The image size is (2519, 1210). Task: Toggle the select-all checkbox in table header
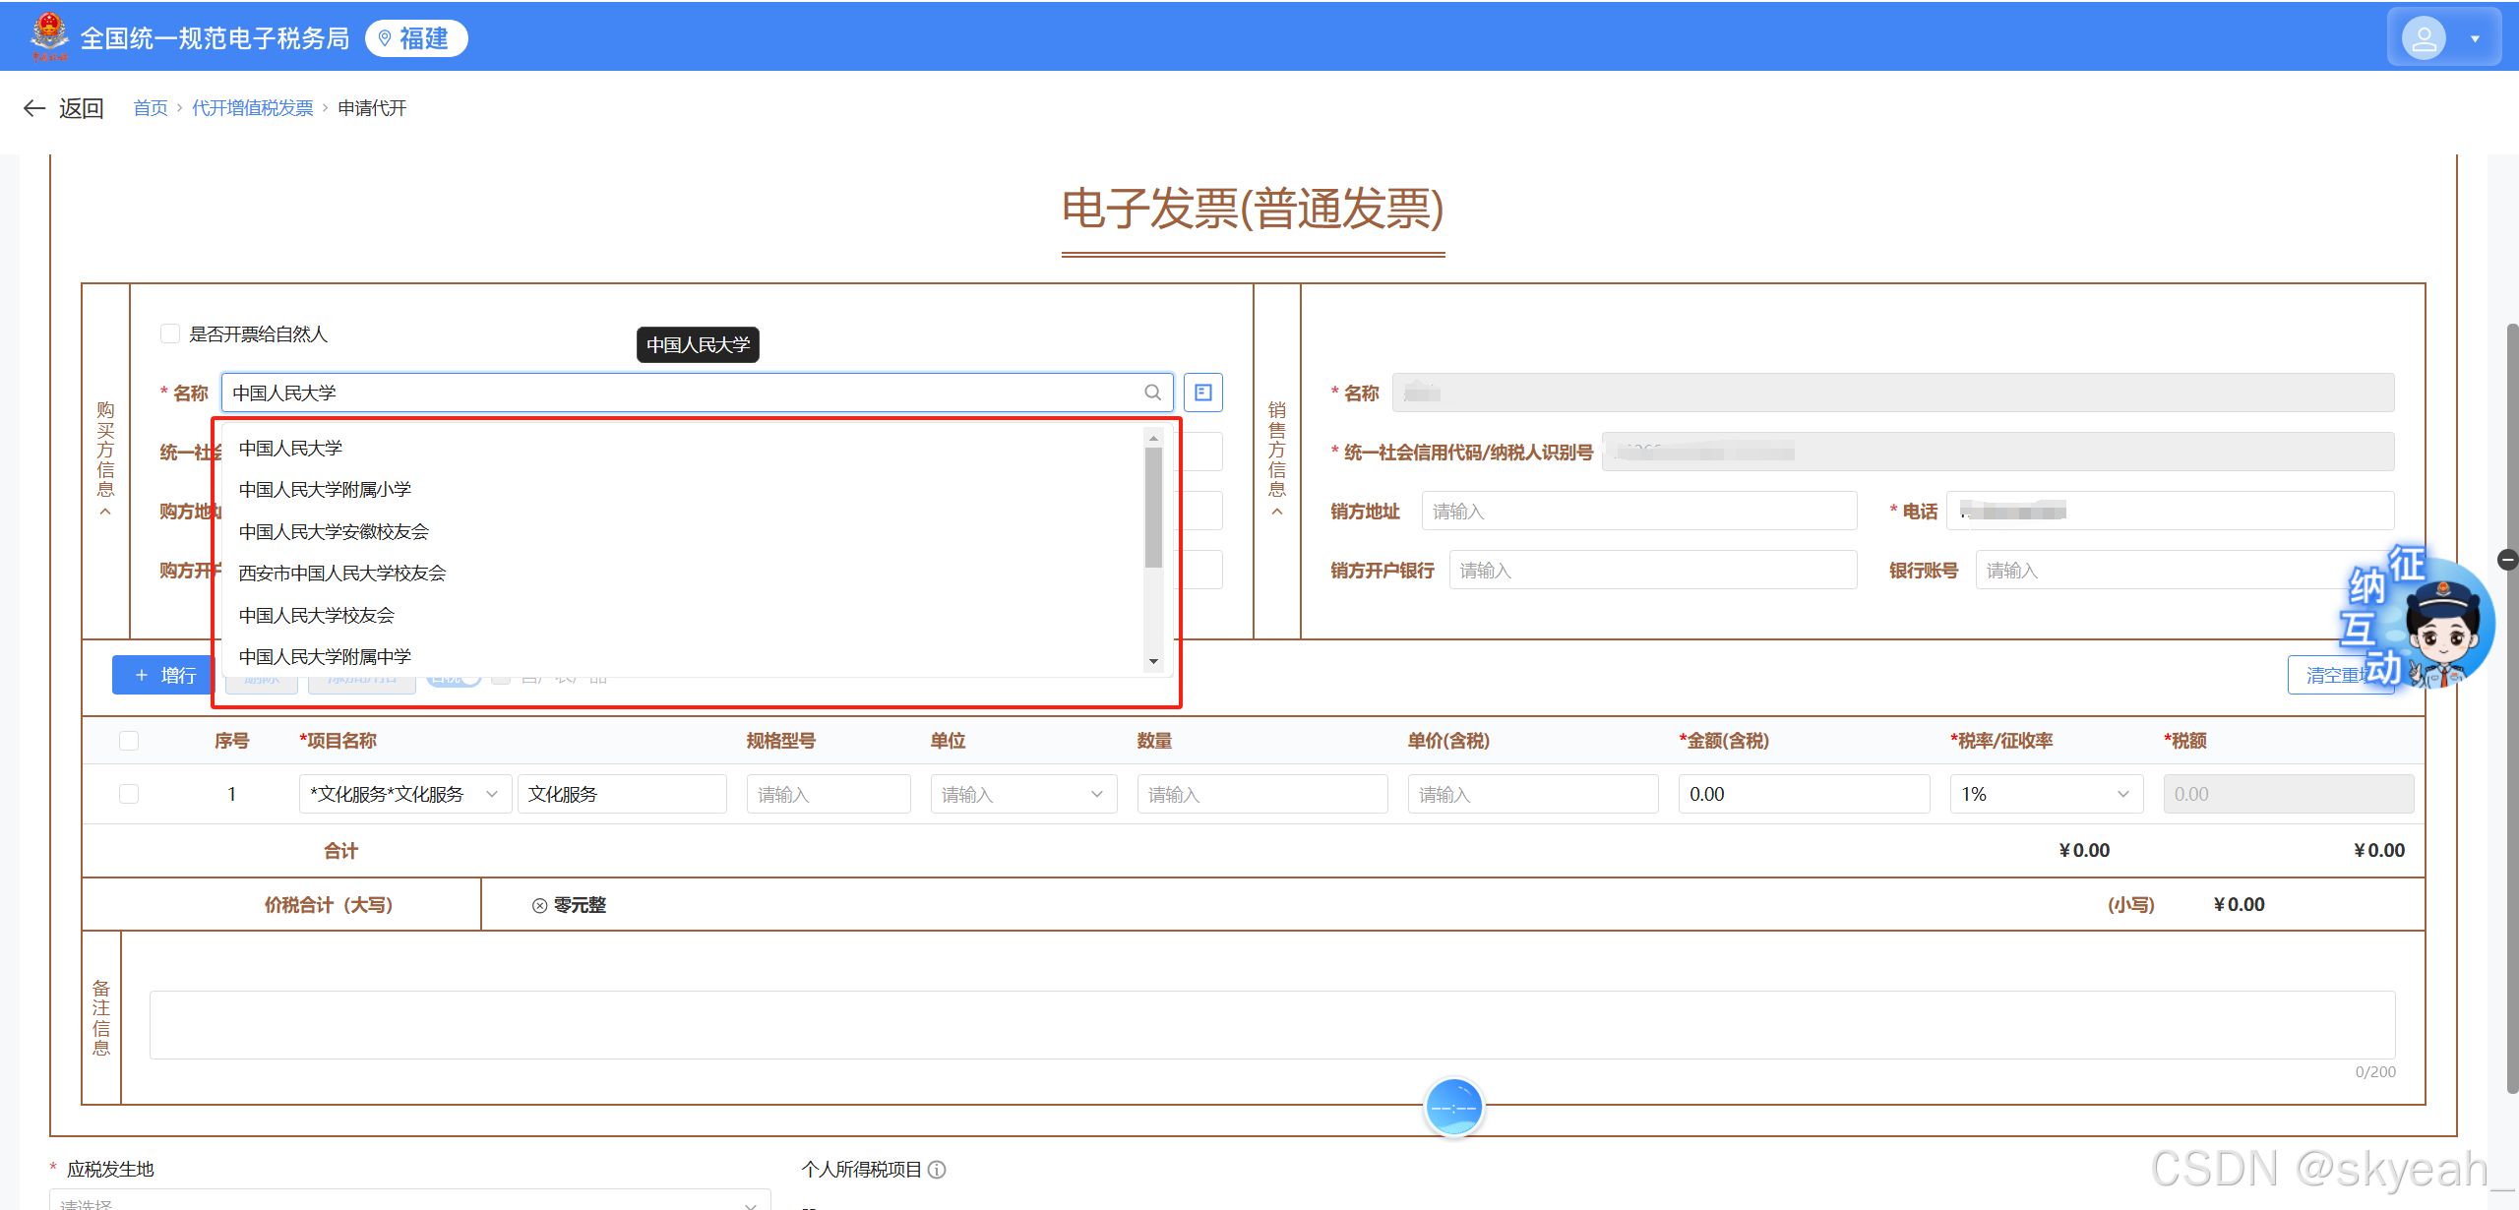(x=129, y=741)
